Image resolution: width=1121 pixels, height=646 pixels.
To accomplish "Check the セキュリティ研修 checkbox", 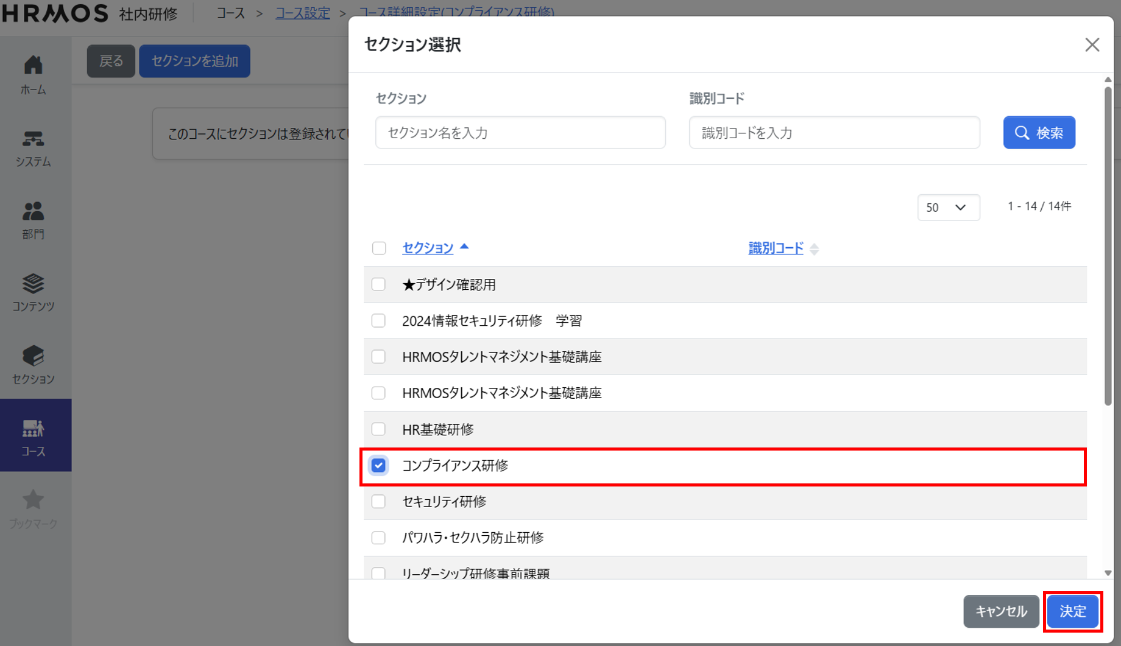I will click(378, 502).
